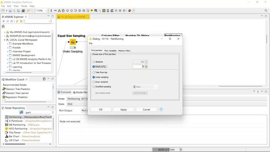The image size is (270, 152).
Task: Click the green pin icon in Node Monitor panel
Action: pyautogui.click(x=254, y=92)
